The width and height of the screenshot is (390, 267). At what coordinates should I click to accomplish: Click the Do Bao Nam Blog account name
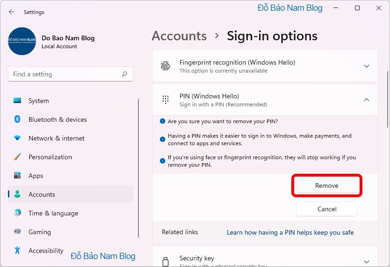68,38
